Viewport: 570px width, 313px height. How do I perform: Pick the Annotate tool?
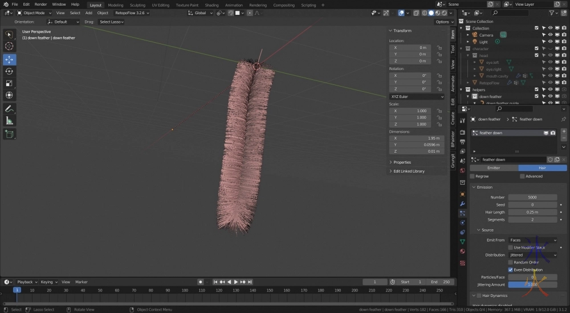pos(9,108)
